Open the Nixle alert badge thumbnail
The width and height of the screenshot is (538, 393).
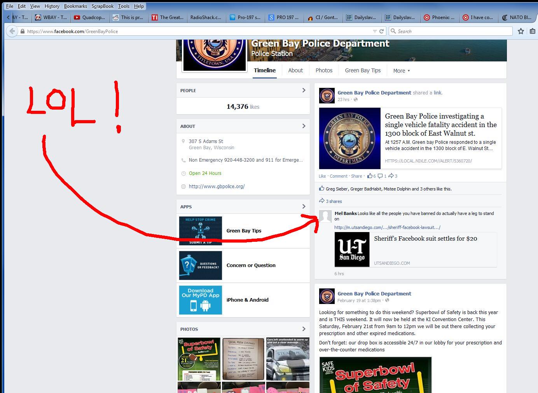(350, 138)
